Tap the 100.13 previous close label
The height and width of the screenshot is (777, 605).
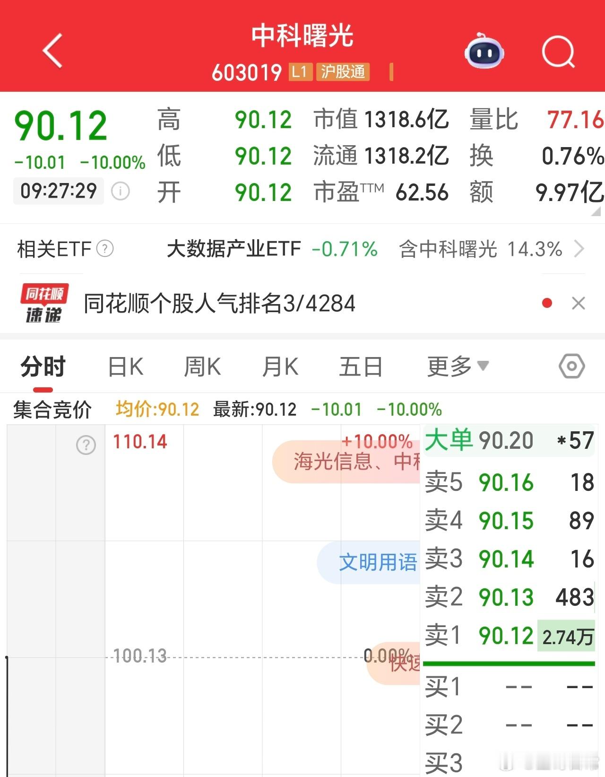tap(140, 656)
